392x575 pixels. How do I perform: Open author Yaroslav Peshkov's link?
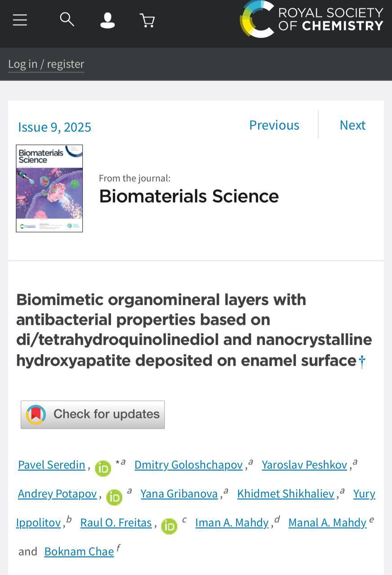pyautogui.click(x=304, y=465)
